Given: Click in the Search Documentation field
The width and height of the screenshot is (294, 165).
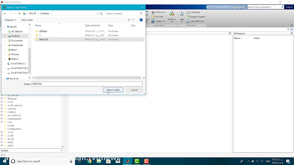Looking at the screenshot, I should pyautogui.click(x=264, y=7).
